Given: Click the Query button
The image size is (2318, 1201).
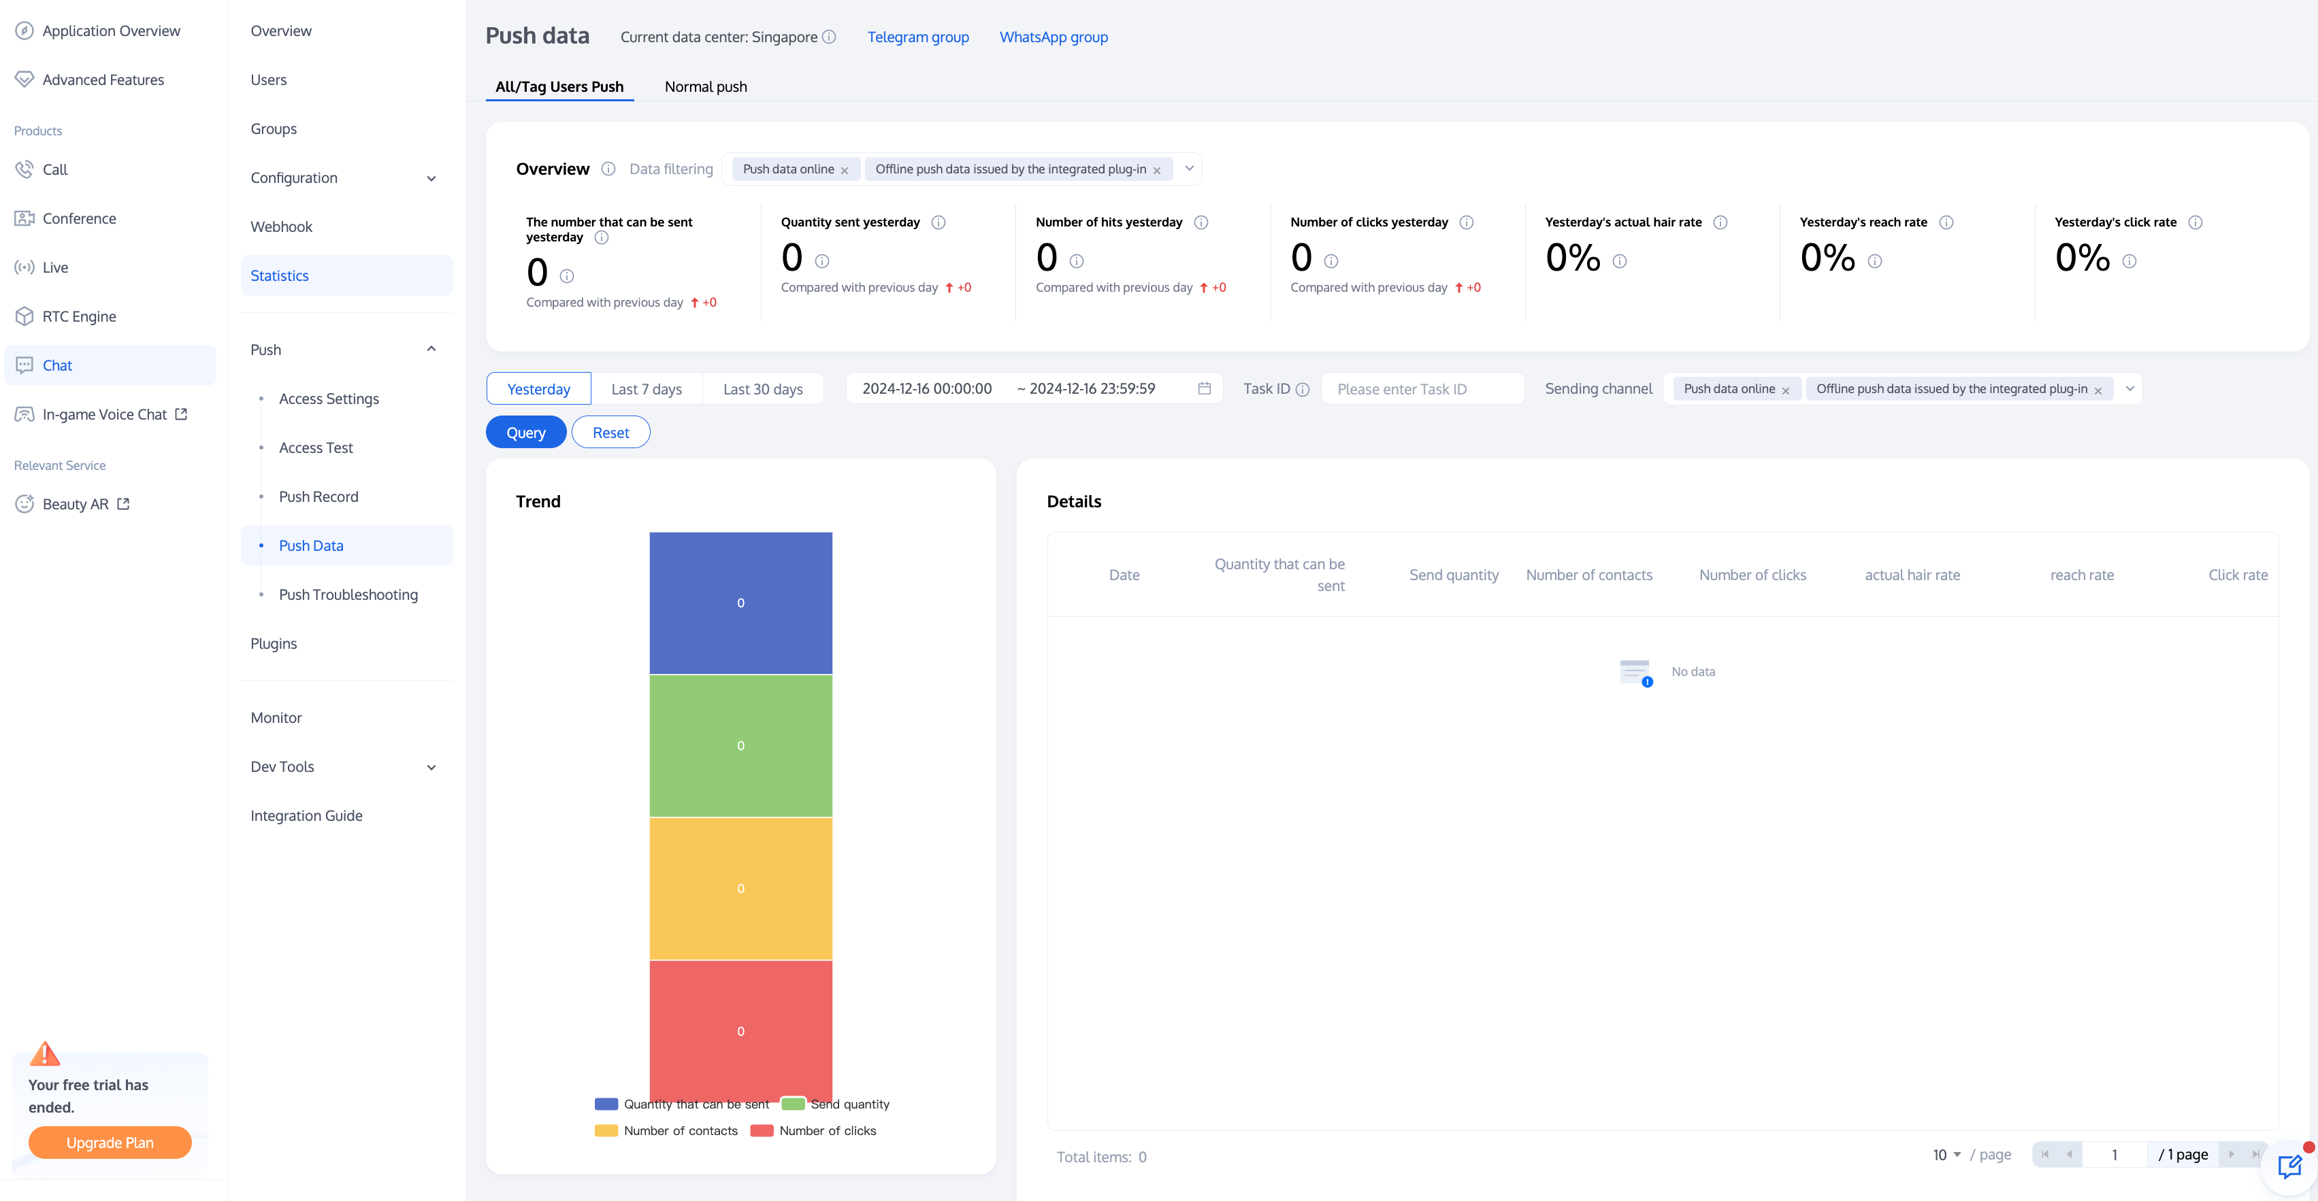Looking at the screenshot, I should pyautogui.click(x=525, y=433).
